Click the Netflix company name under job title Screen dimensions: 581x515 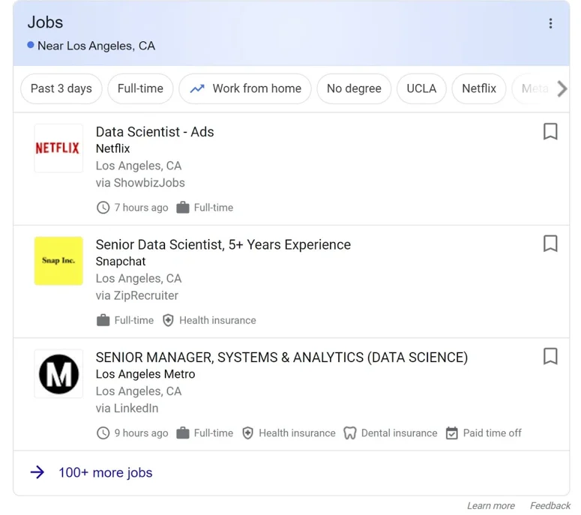(x=113, y=148)
